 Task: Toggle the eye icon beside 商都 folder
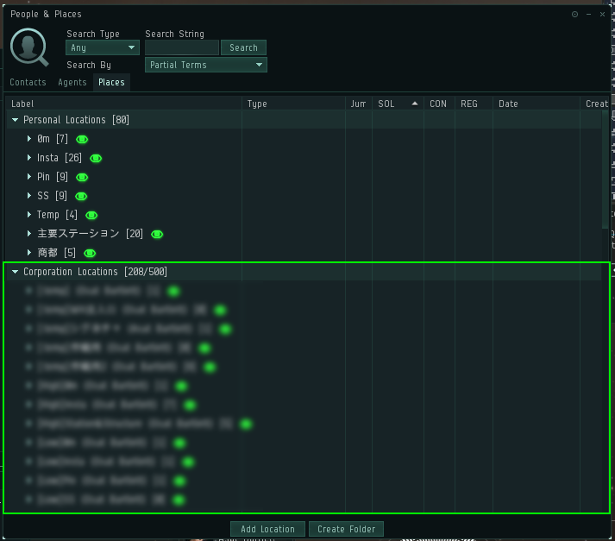tap(90, 253)
